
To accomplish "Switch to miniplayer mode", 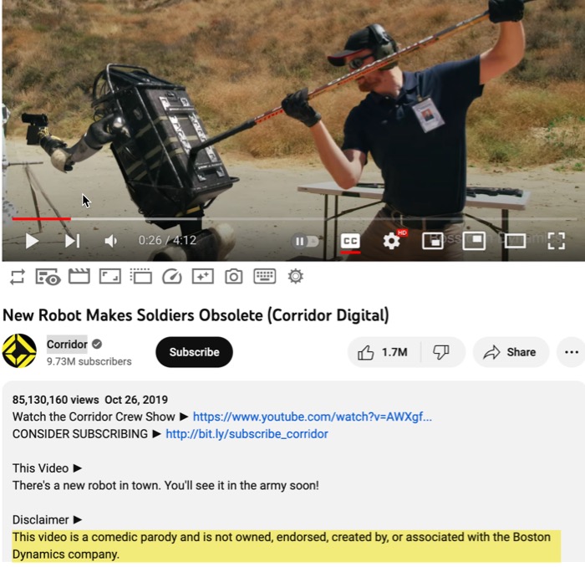I will coord(433,241).
